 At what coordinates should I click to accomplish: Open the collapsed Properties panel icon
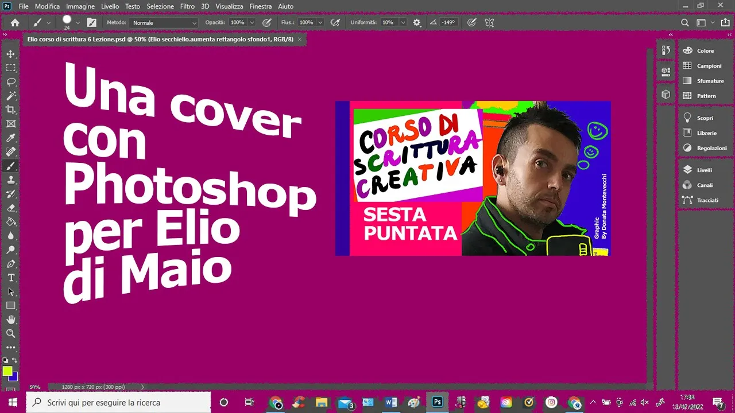click(666, 72)
